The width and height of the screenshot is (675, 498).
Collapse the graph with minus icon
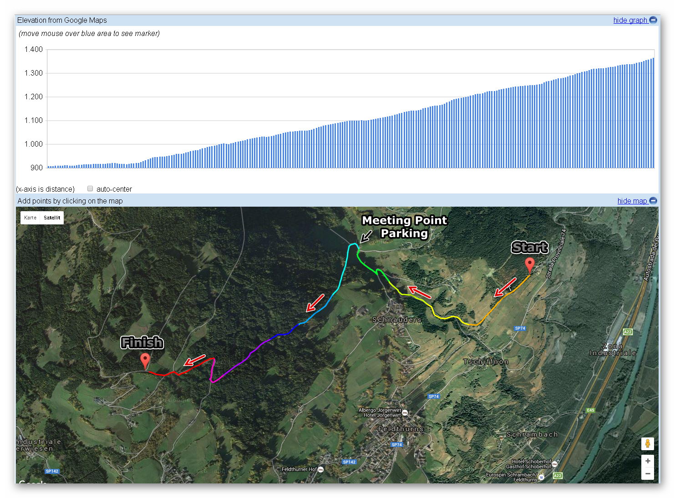[653, 20]
